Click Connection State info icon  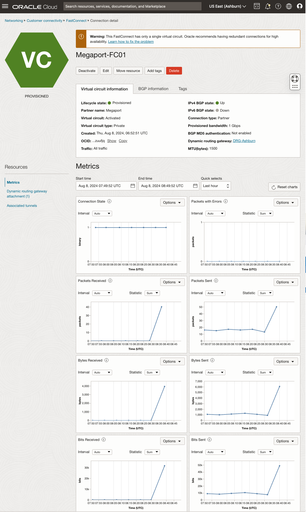point(109,201)
